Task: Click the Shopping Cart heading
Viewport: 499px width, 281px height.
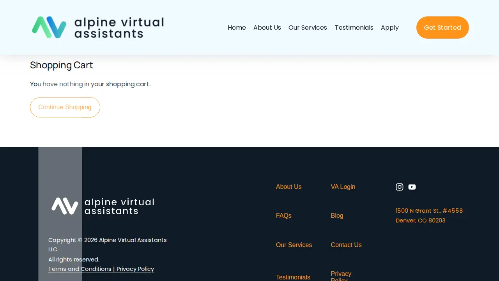Action: point(62,65)
